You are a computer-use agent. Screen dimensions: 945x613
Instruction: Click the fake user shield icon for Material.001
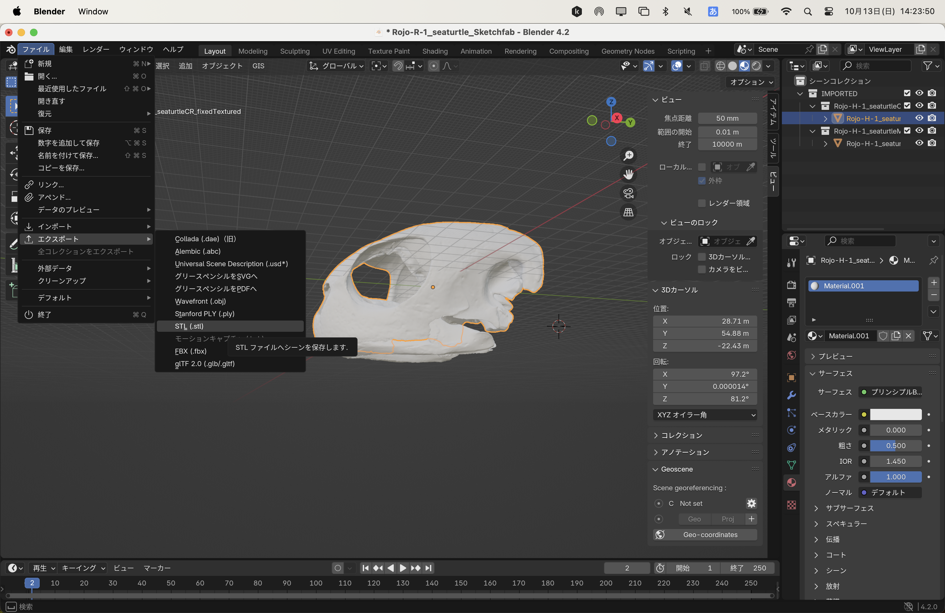click(x=883, y=336)
